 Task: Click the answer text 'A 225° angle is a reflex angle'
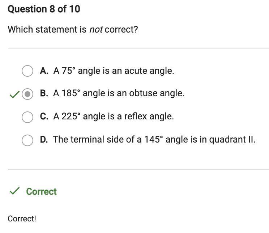pos(114,116)
